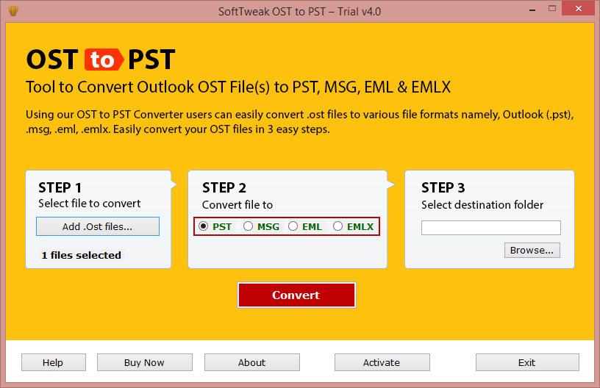Screen dimensions: 600x388
Task: Select the PST output format
Action: pyautogui.click(x=204, y=226)
